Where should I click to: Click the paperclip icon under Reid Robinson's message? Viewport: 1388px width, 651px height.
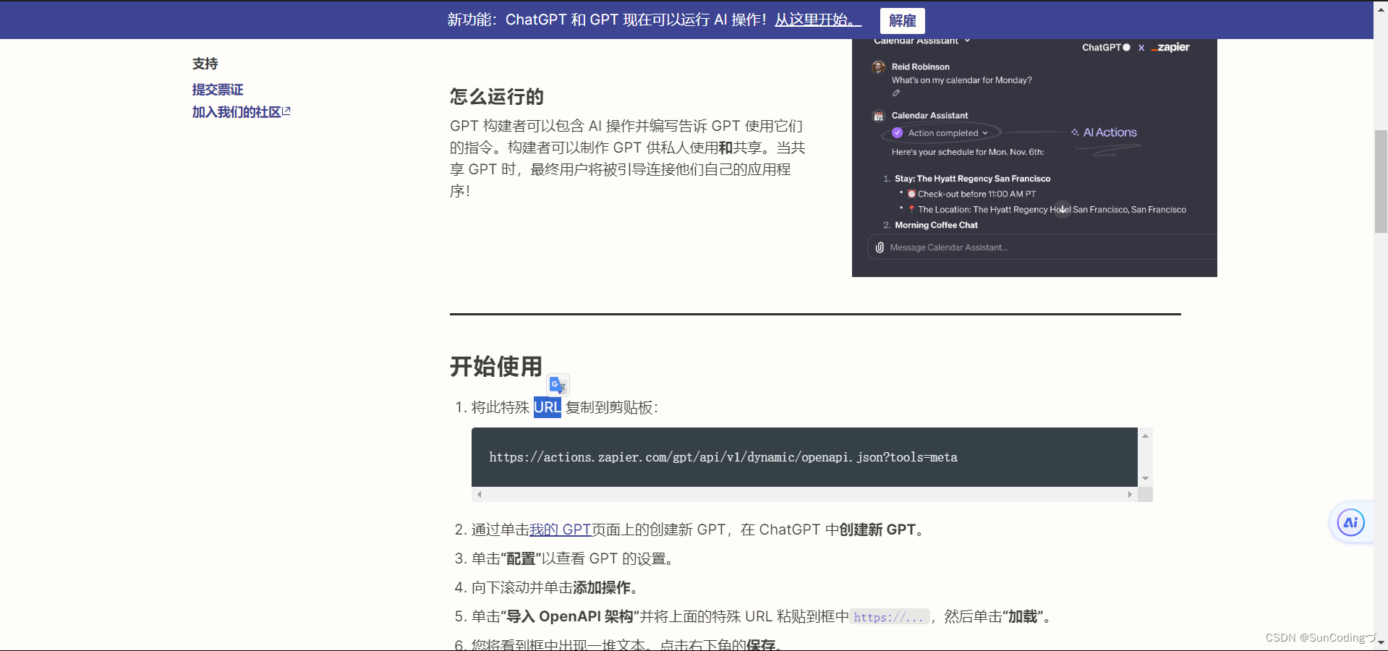(895, 93)
